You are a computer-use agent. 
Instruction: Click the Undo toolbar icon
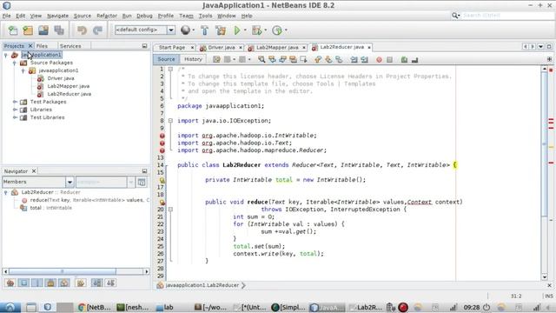(x=82, y=30)
